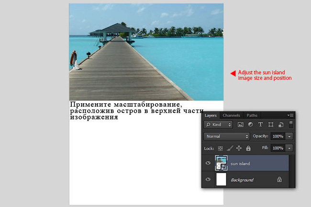This screenshot has height=207, width=311.
Task: Filter layers by type layers icon
Action: pyautogui.click(x=260, y=124)
